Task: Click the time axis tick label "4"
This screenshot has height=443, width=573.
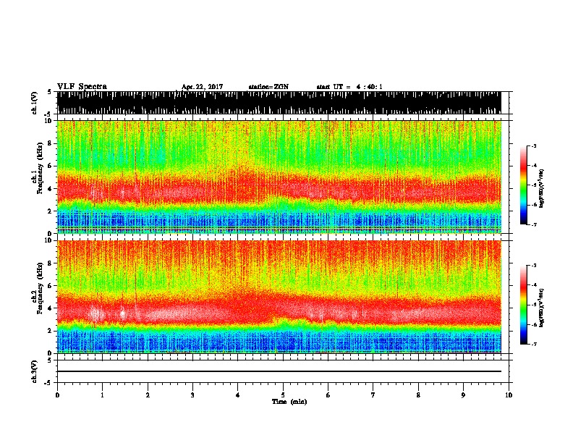Action: coord(238,395)
